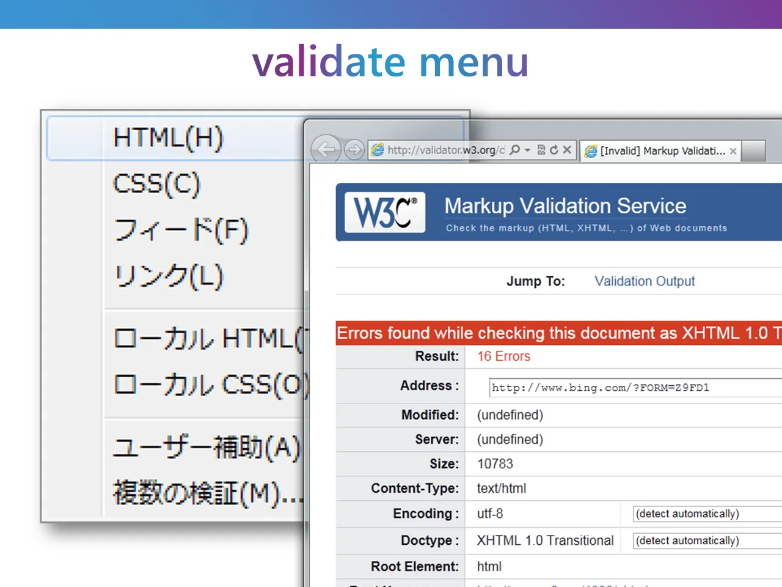The height and width of the screenshot is (587, 782).
Task: Focus the Address field with bing.com URL
Action: pos(635,388)
